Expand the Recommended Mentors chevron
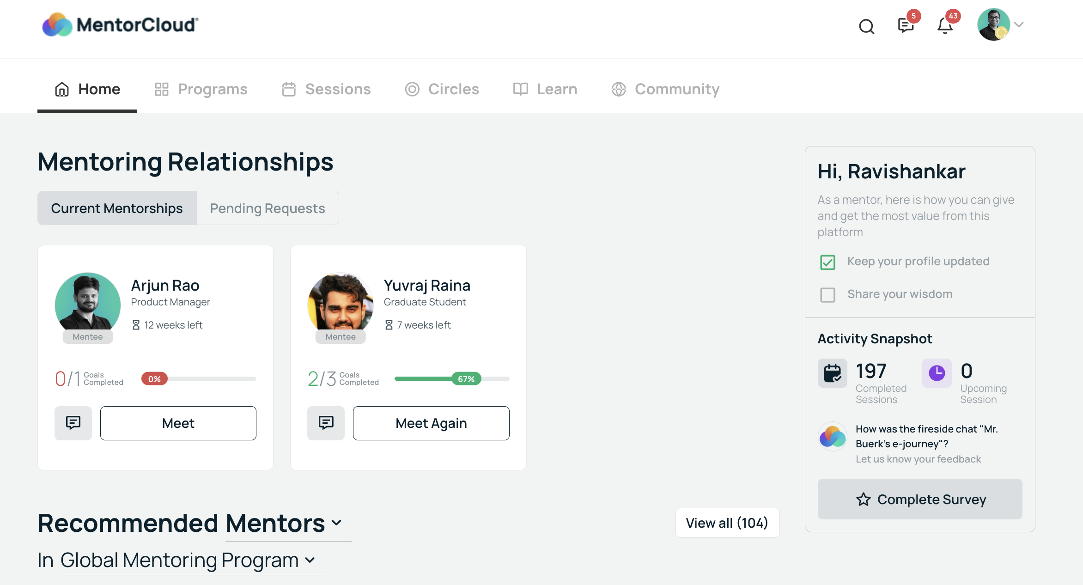The width and height of the screenshot is (1083, 585). pyautogui.click(x=336, y=524)
